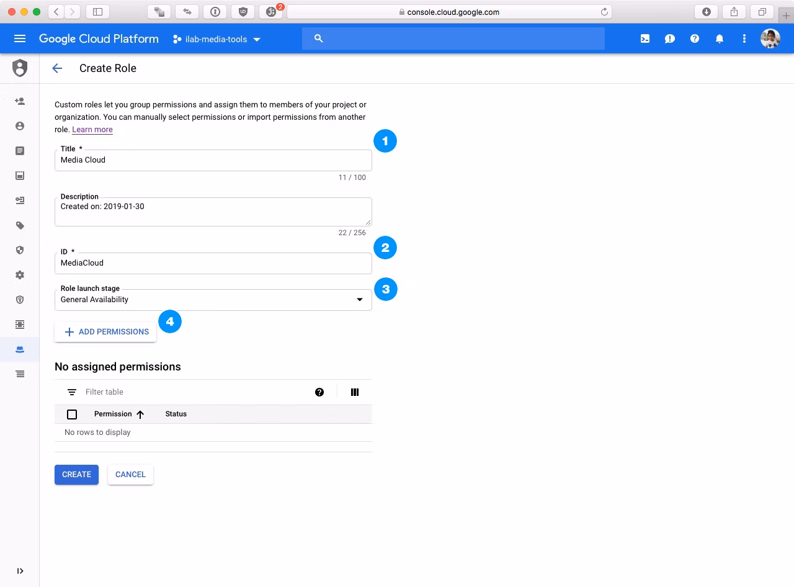Screen dimensions: 794x587
Task: Click the ADD PERMISSIONS button
Action: click(106, 331)
